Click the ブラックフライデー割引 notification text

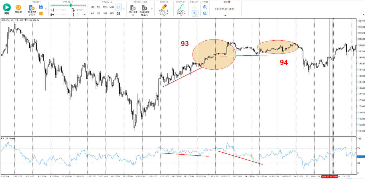(x=225, y=9)
